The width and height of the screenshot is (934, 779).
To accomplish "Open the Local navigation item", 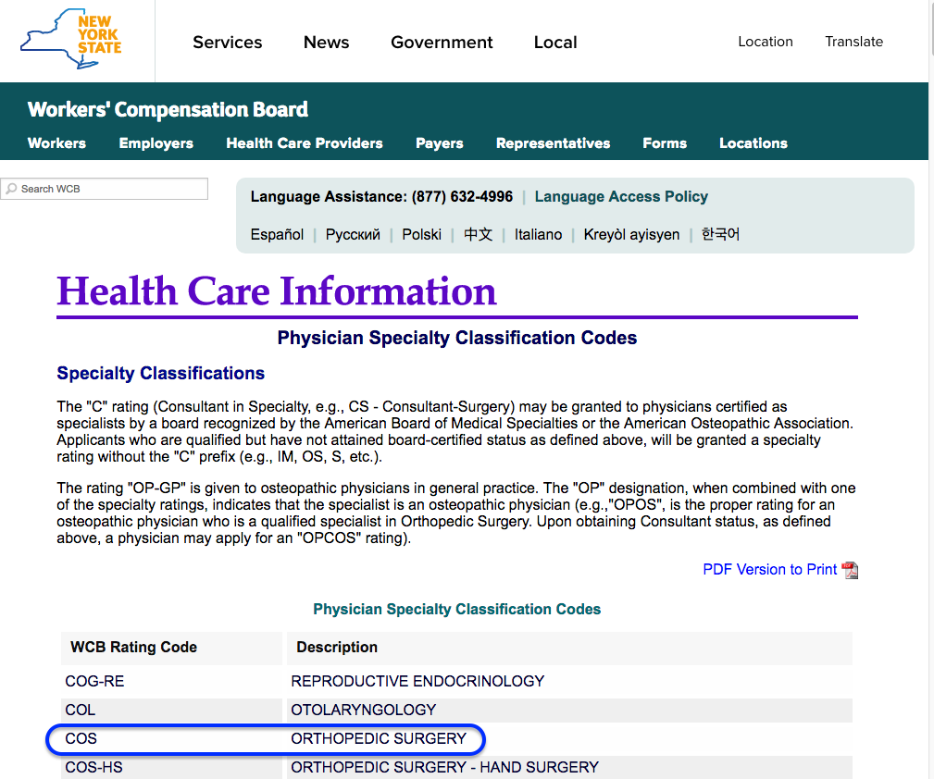I will pyautogui.click(x=554, y=43).
